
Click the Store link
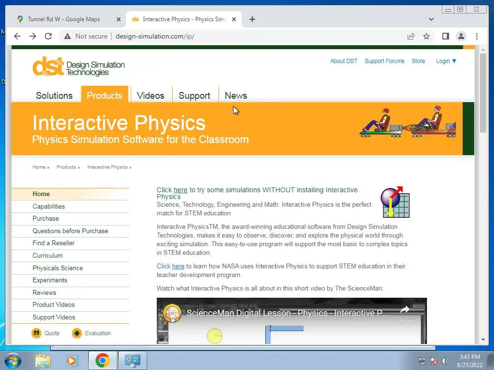[418, 61]
